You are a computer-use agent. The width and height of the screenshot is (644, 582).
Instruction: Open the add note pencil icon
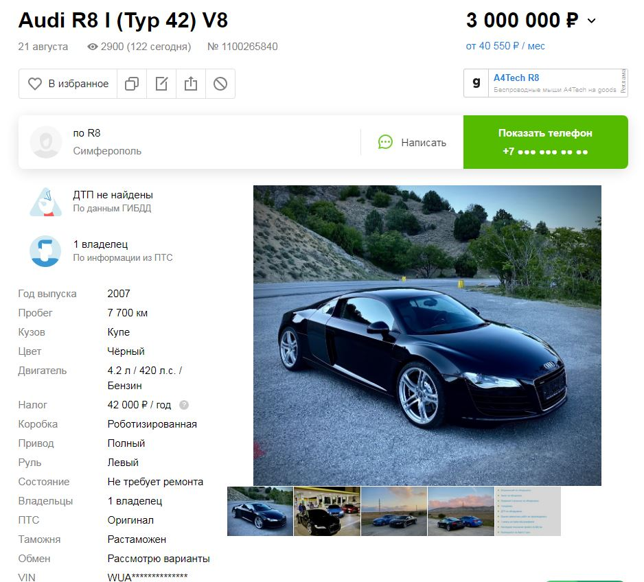point(161,84)
